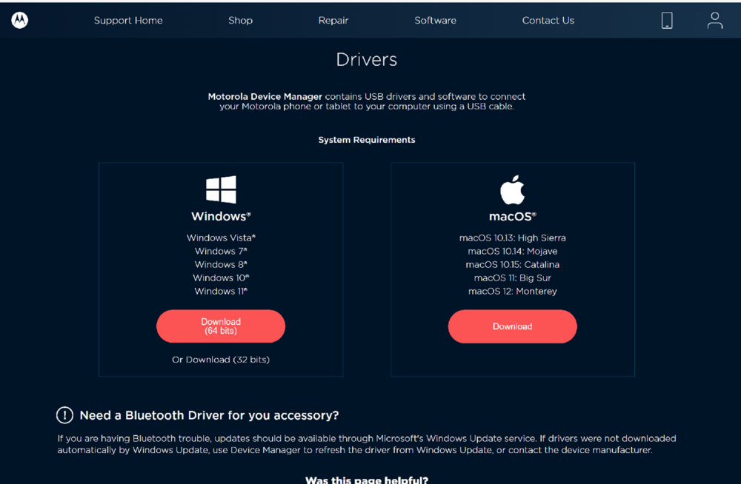The height and width of the screenshot is (484, 741).
Task: Select Repair in the top navigation
Action: coord(333,21)
